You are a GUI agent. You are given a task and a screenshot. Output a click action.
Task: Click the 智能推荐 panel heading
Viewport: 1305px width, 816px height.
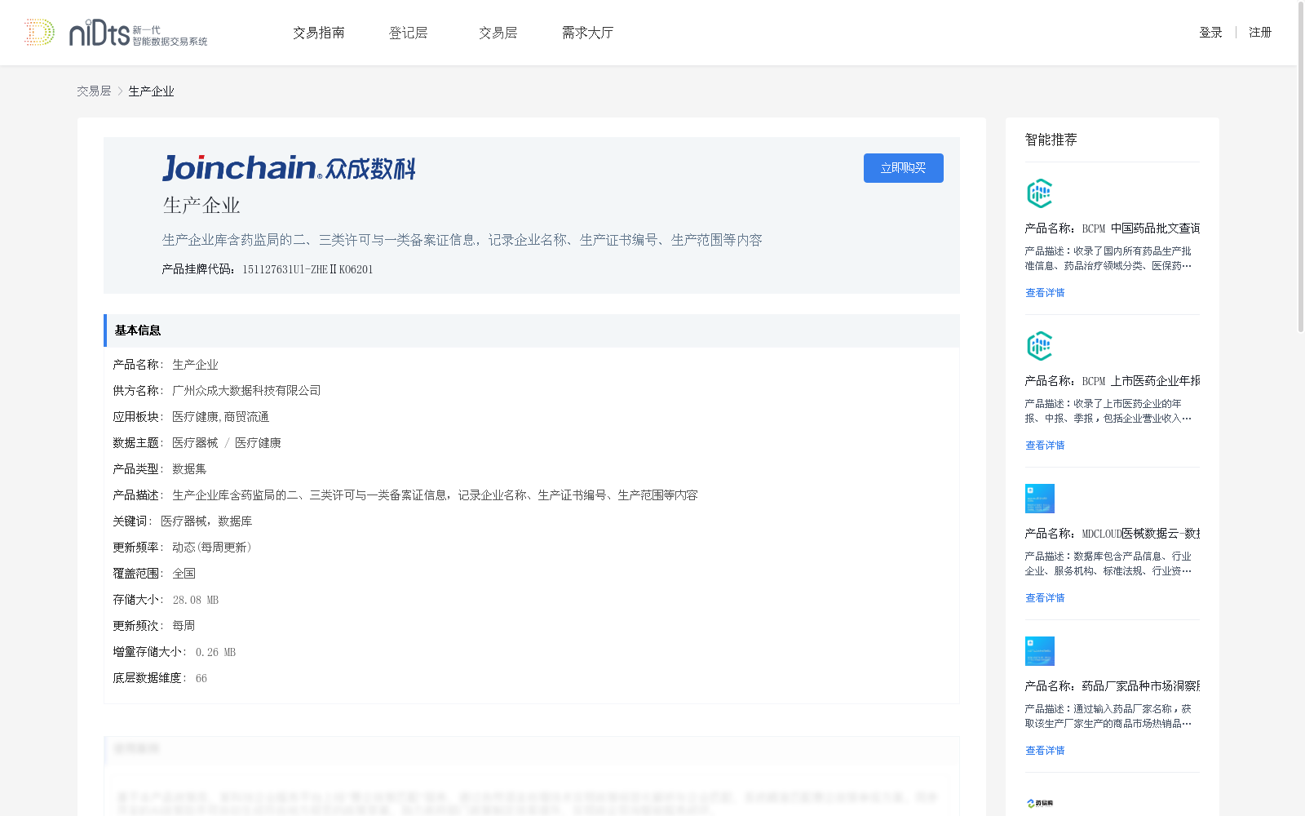[1051, 140]
